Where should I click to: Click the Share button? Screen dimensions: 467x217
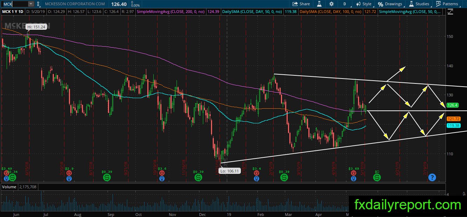[x=301, y=4]
